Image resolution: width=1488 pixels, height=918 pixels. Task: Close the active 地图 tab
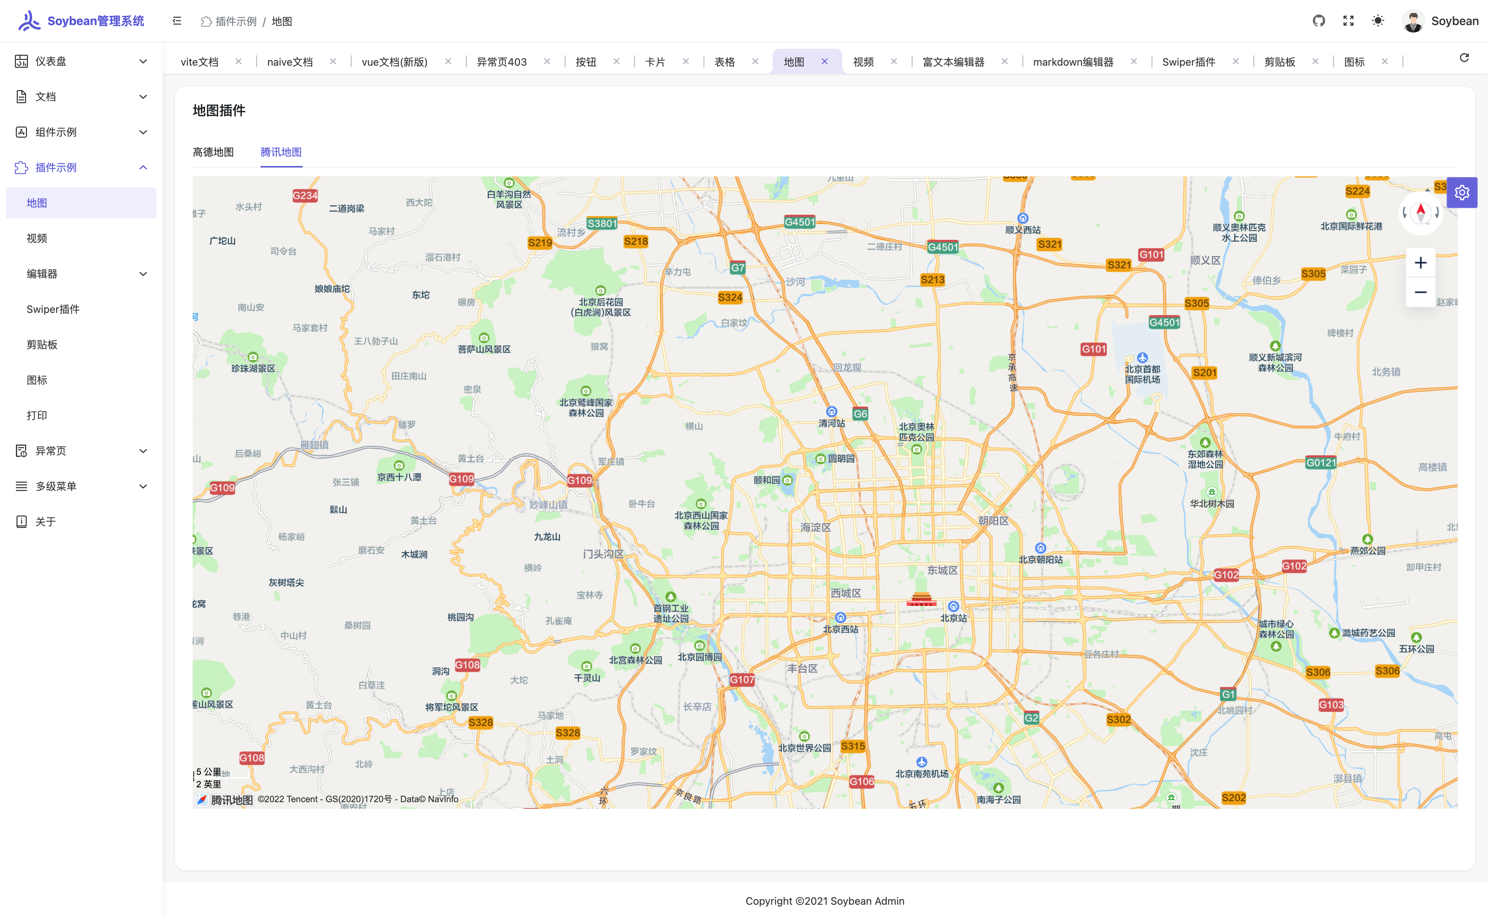coord(824,61)
